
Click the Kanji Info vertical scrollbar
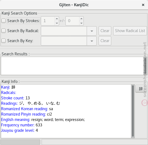(x=133, y=111)
